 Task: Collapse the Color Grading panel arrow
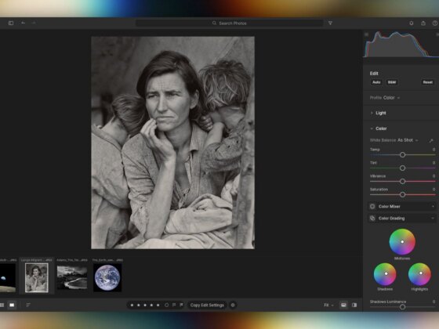click(x=433, y=219)
